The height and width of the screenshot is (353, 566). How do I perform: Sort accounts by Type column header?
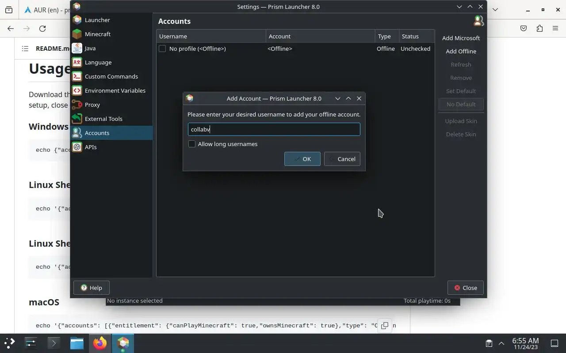(x=386, y=36)
